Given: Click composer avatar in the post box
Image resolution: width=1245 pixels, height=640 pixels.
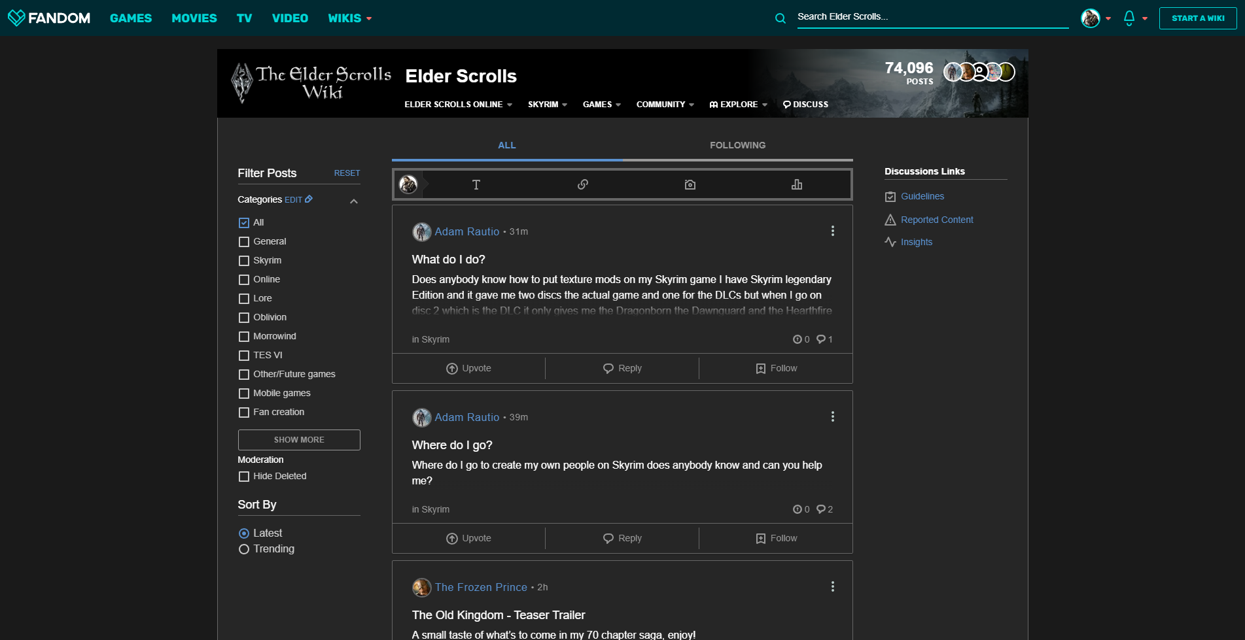Looking at the screenshot, I should (x=409, y=185).
